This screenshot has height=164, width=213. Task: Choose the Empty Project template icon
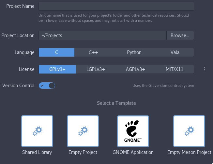point(83,131)
